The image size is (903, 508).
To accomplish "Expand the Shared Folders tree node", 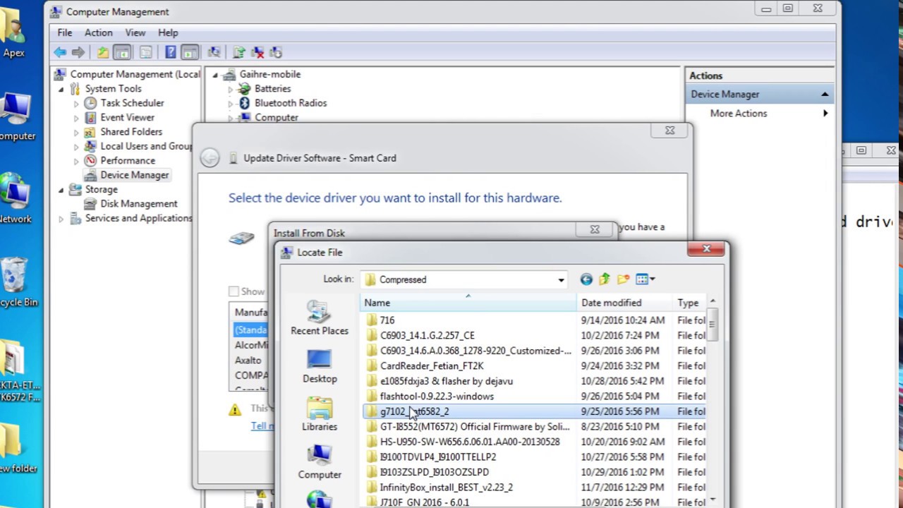I will coord(76,132).
